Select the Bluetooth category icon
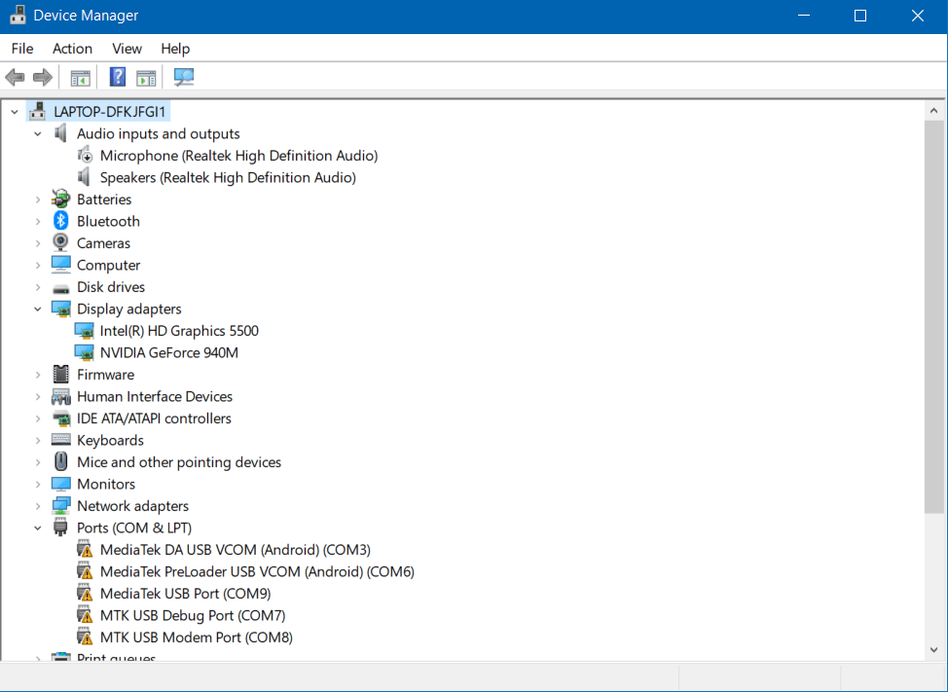This screenshot has height=692, width=948. tap(61, 221)
